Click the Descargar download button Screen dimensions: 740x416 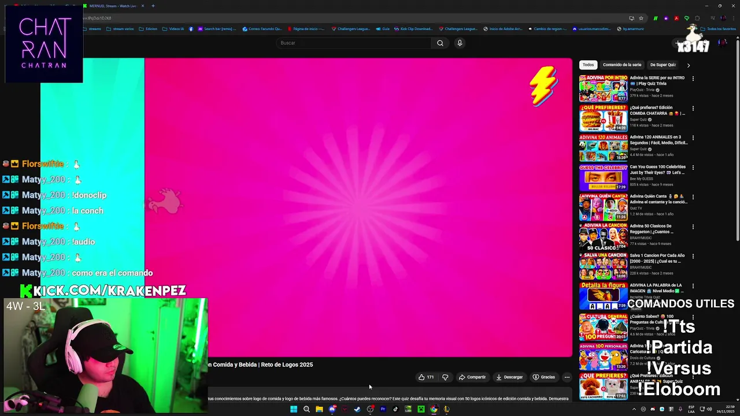[x=509, y=377]
